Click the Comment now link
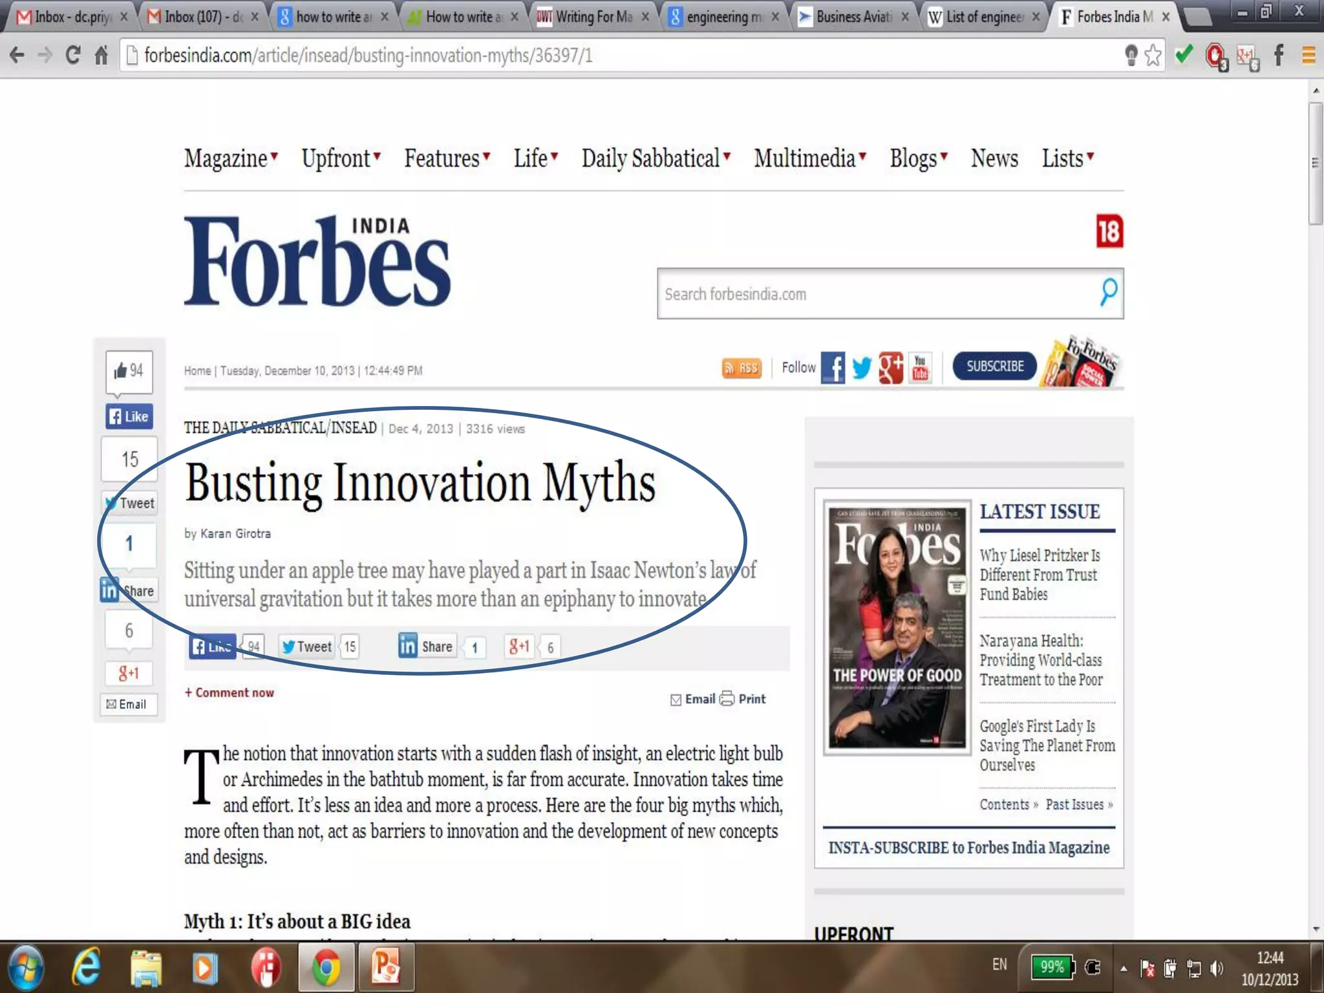 click(x=230, y=692)
